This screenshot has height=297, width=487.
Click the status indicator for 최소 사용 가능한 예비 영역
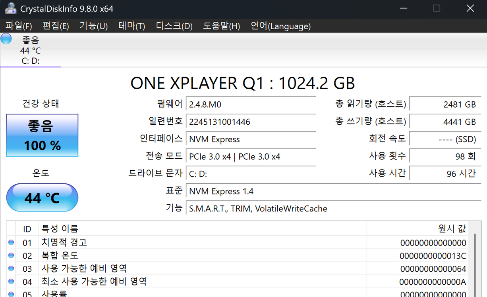11,282
